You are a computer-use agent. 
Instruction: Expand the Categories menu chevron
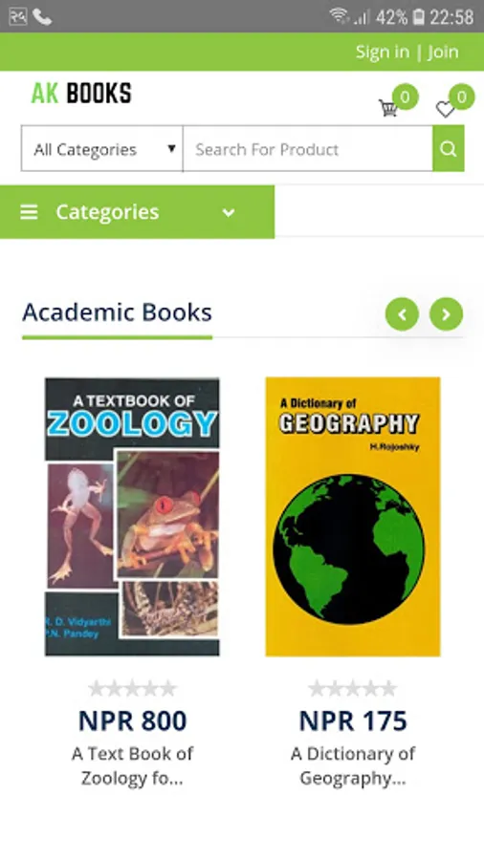coord(229,213)
